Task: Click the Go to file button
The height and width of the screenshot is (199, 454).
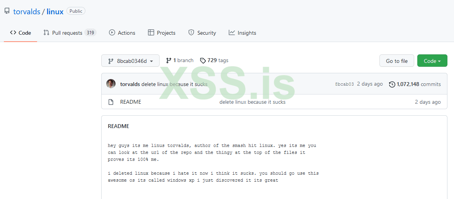Action: (x=397, y=61)
